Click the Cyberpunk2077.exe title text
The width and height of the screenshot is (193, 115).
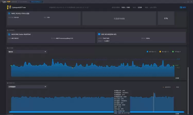[x=19, y=7]
